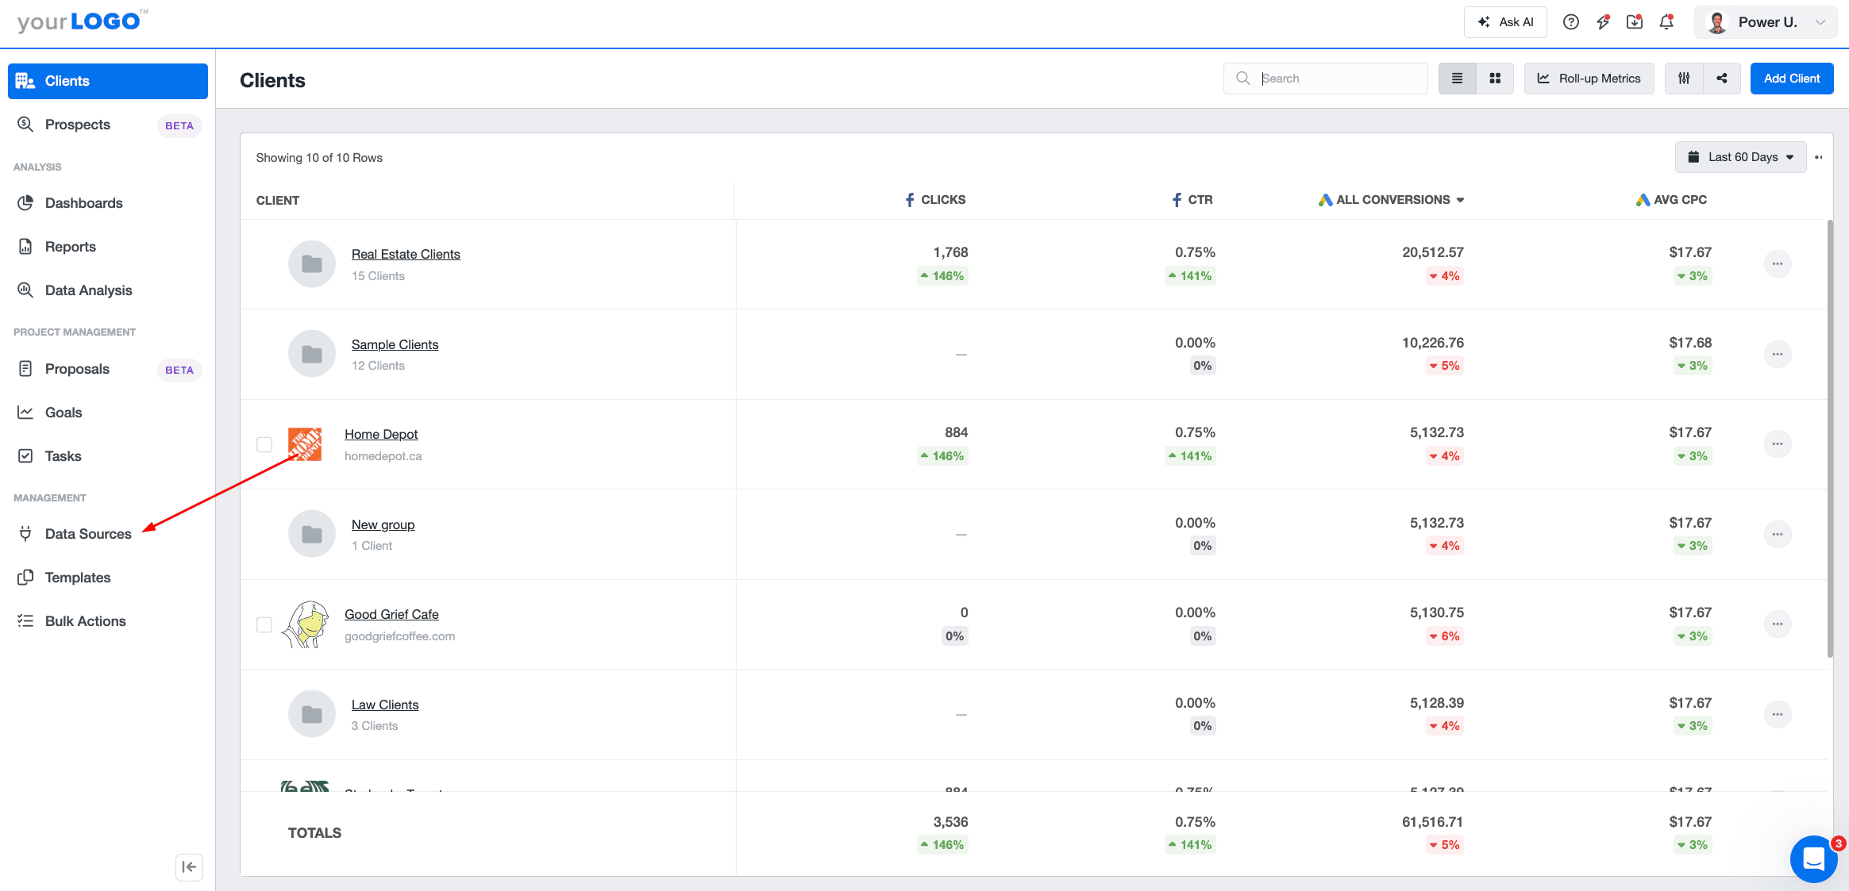
Task: Open the notifications bell
Action: tap(1665, 22)
